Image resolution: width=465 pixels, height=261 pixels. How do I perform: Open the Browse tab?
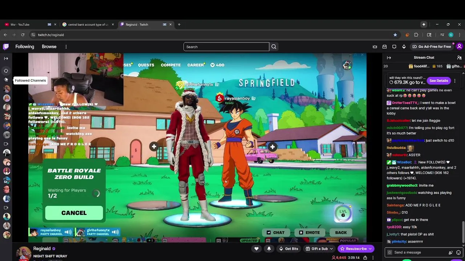tap(49, 47)
